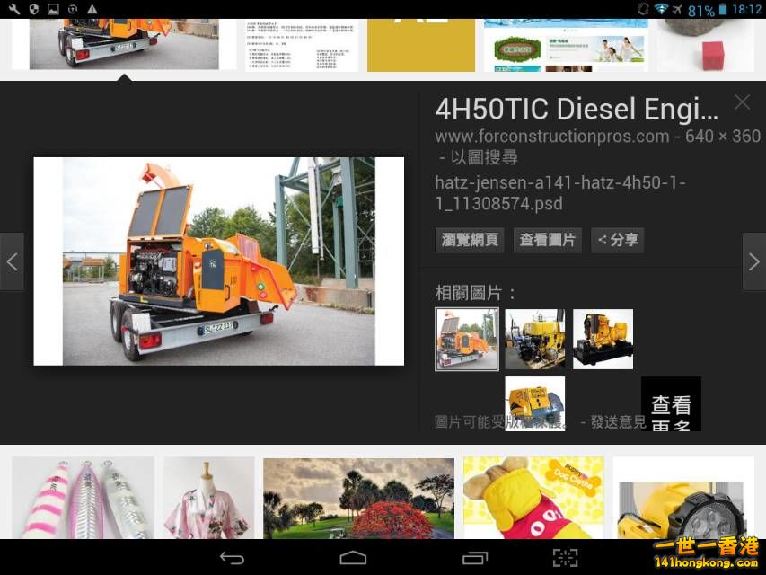Select the yellow engine on pallet related thumbnail
This screenshot has height=575, width=766.
click(x=535, y=339)
